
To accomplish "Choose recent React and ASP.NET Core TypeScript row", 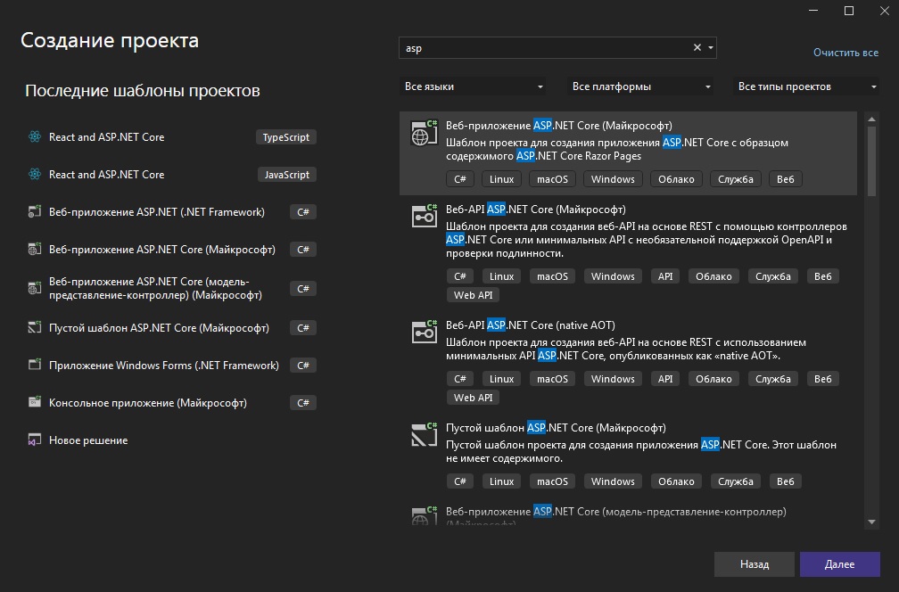I will coord(172,137).
